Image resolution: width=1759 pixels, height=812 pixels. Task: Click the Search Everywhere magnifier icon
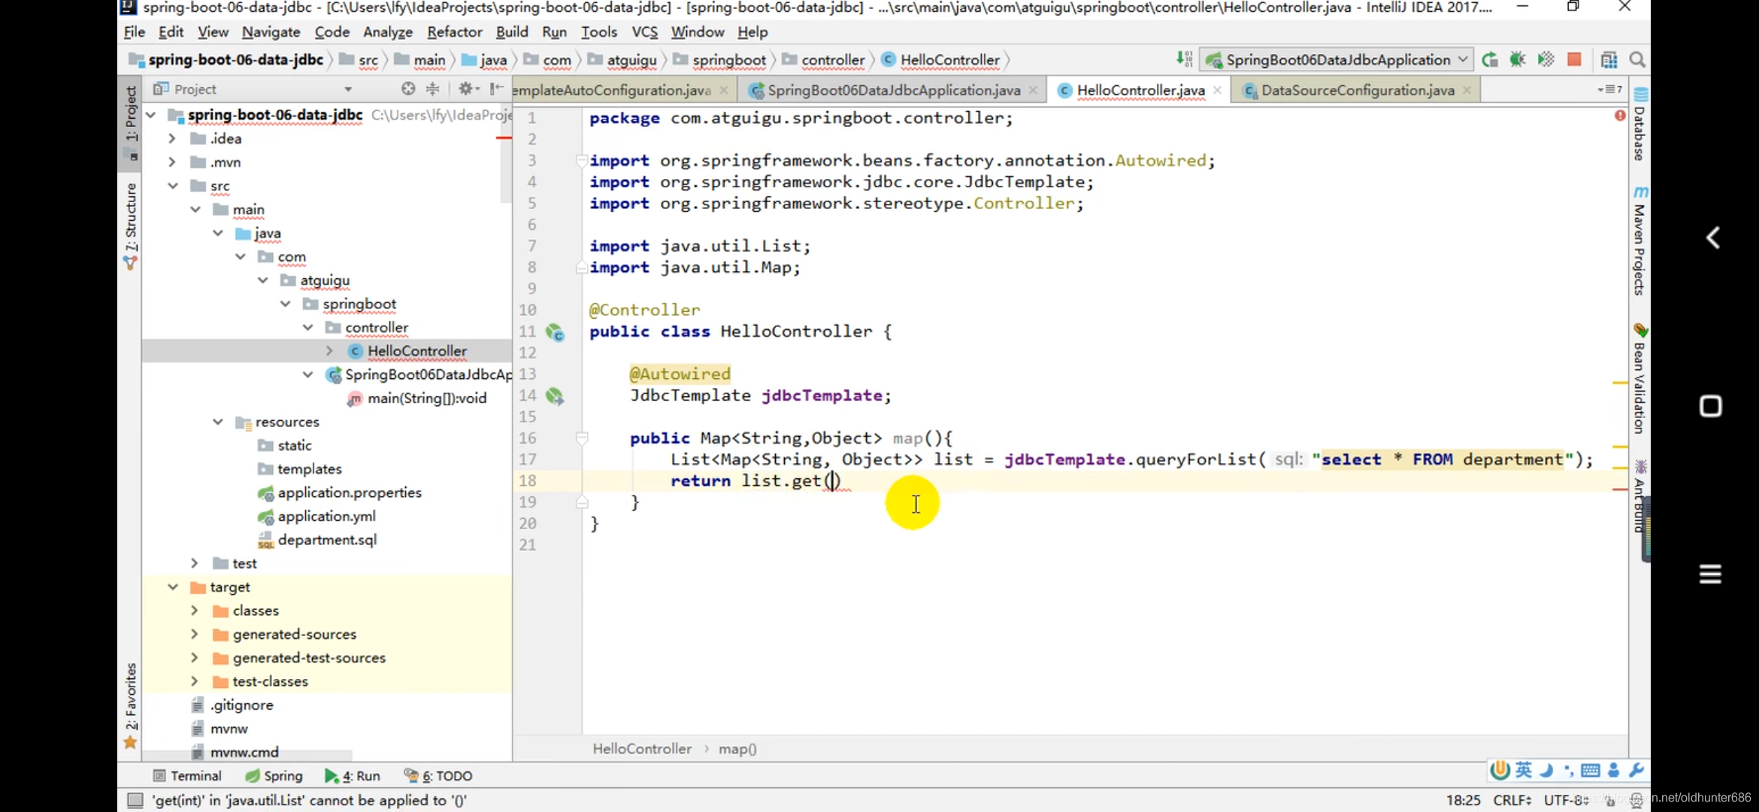click(x=1637, y=59)
